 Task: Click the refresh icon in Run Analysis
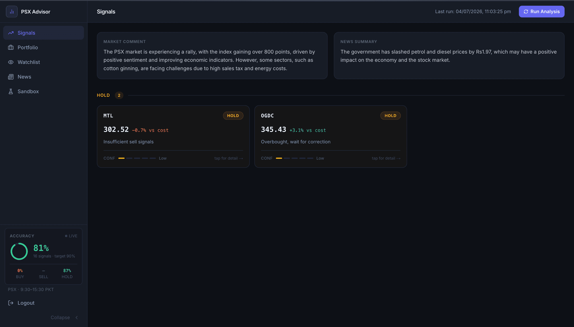[x=526, y=12]
